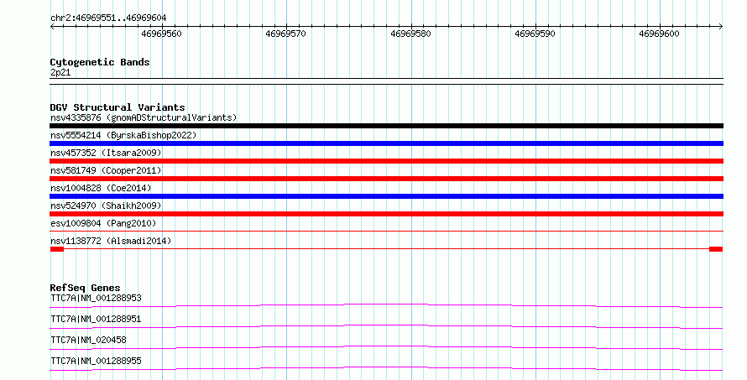The height and width of the screenshot is (380, 747).
Task: Select the 2p21 cytogenetic band label
Action: (x=60, y=73)
